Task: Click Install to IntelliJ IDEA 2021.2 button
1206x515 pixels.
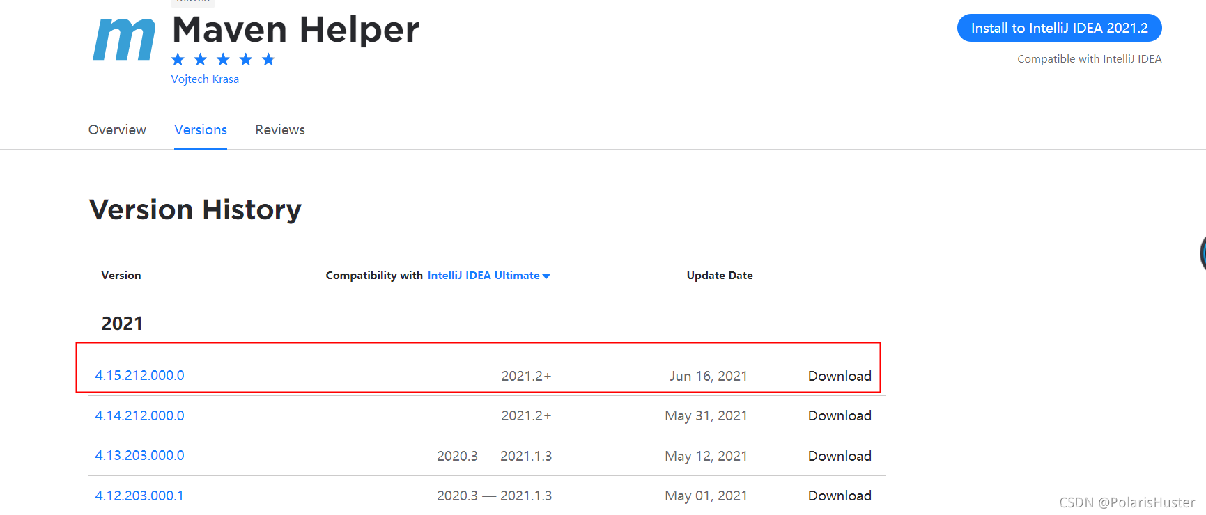Action: click(1059, 28)
